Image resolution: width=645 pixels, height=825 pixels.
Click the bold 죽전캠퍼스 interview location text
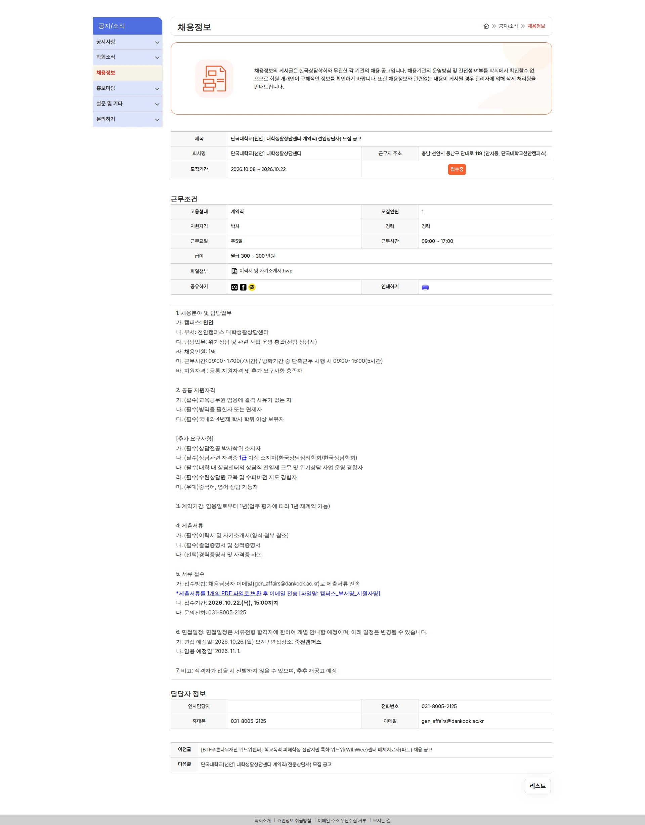click(308, 642)
